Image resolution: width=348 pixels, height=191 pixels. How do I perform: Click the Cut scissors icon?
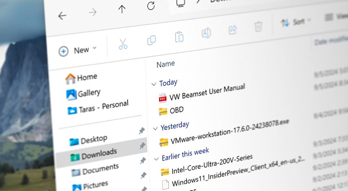[x=123, y=44]
